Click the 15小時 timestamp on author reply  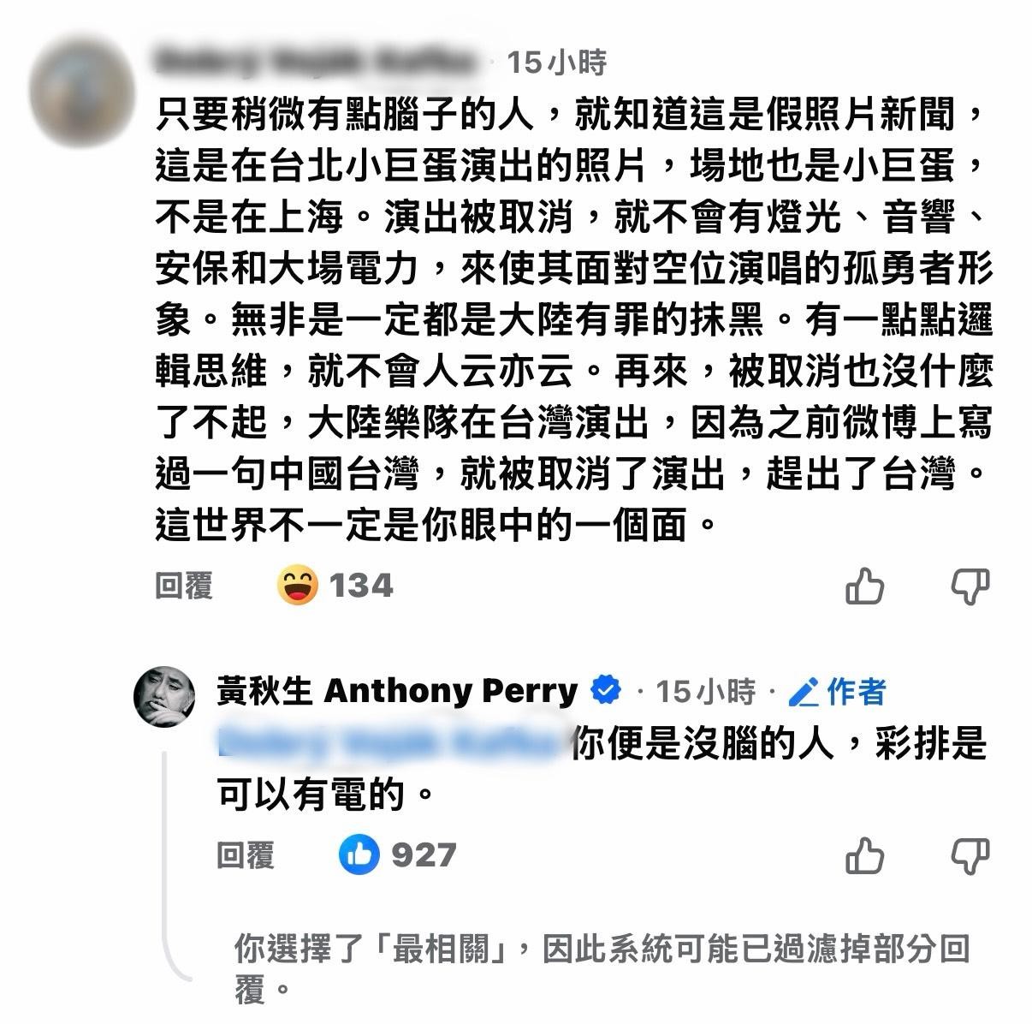pyautogui.click(x=706, y=691)
